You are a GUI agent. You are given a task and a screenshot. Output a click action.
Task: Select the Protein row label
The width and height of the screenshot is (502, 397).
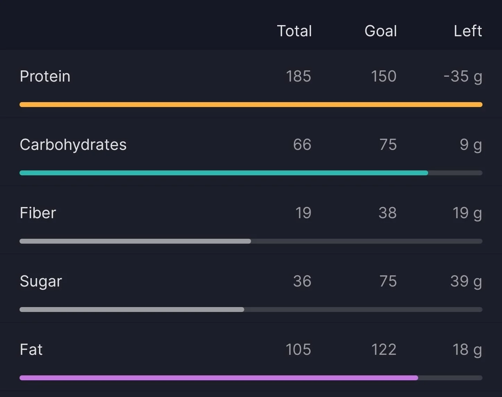[45, 76]
